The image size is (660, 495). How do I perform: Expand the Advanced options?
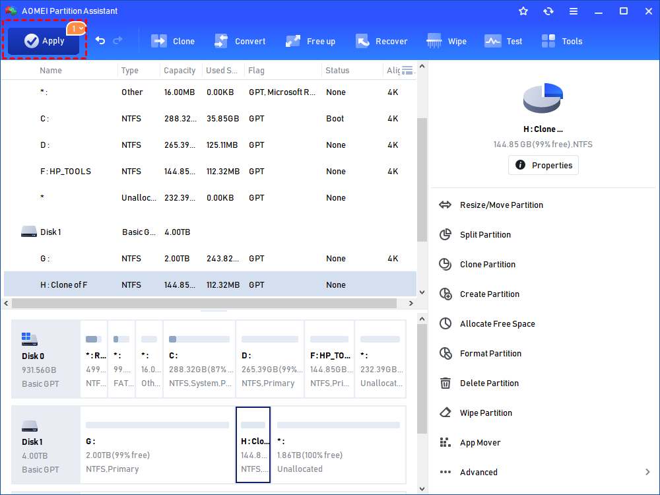(x=478, y=473)
